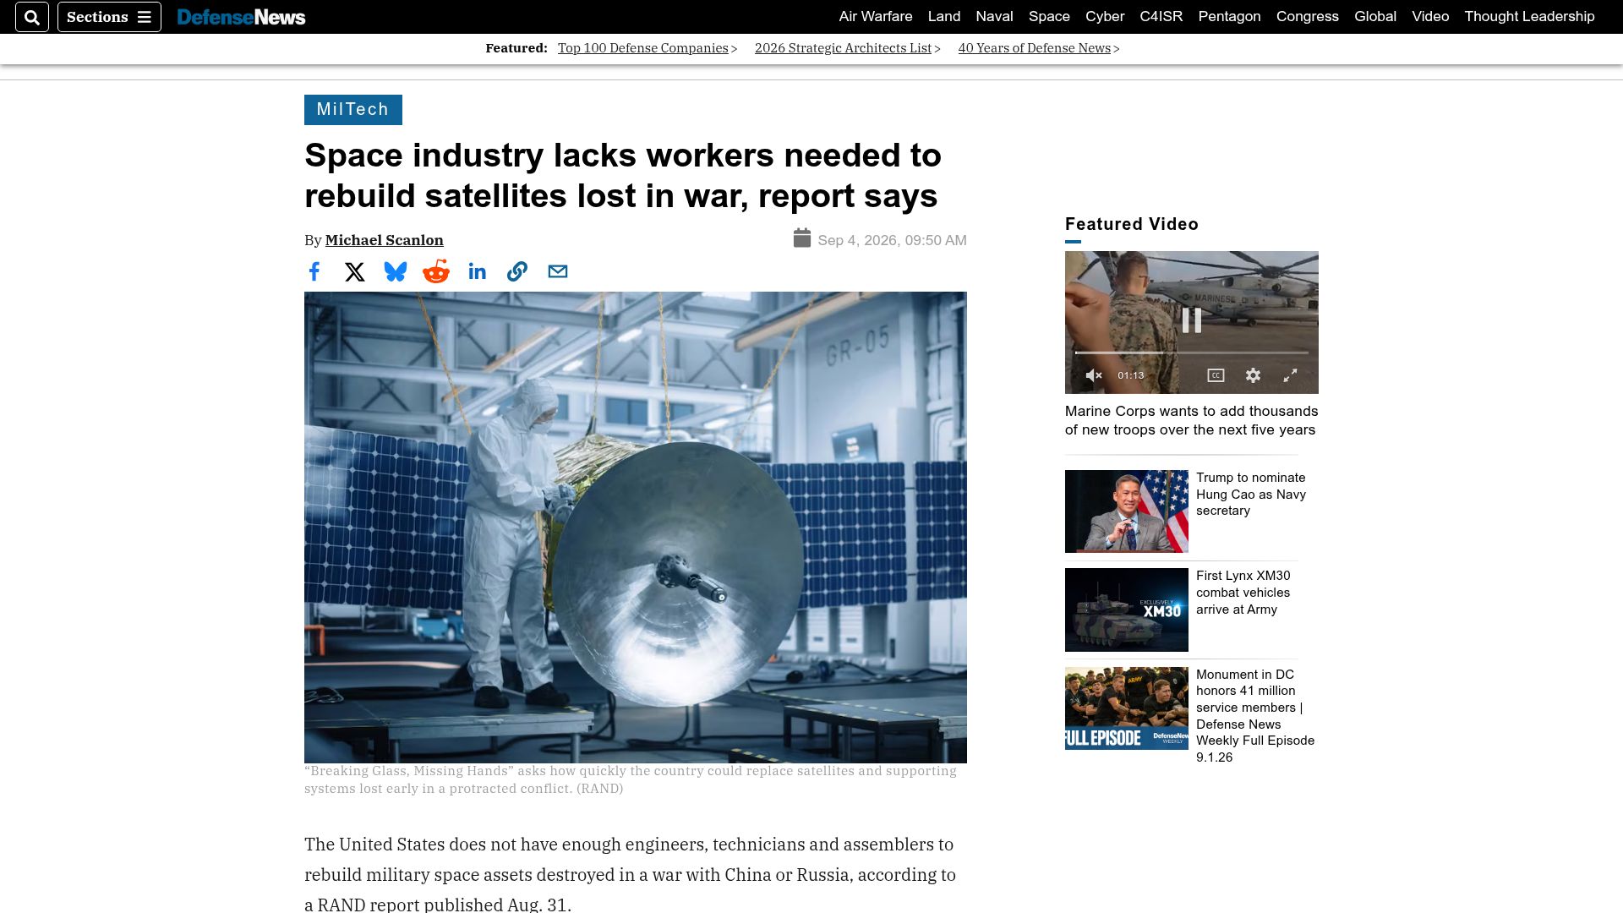Unmute the featured video
The image size is (1623, 913).
[x=1093, y=375]
